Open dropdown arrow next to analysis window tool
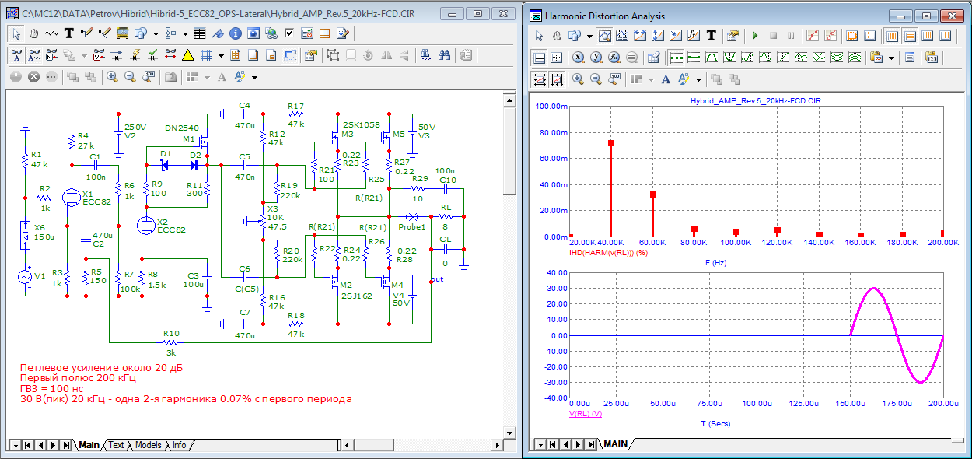The image size is (972, 459). point(589,37)
